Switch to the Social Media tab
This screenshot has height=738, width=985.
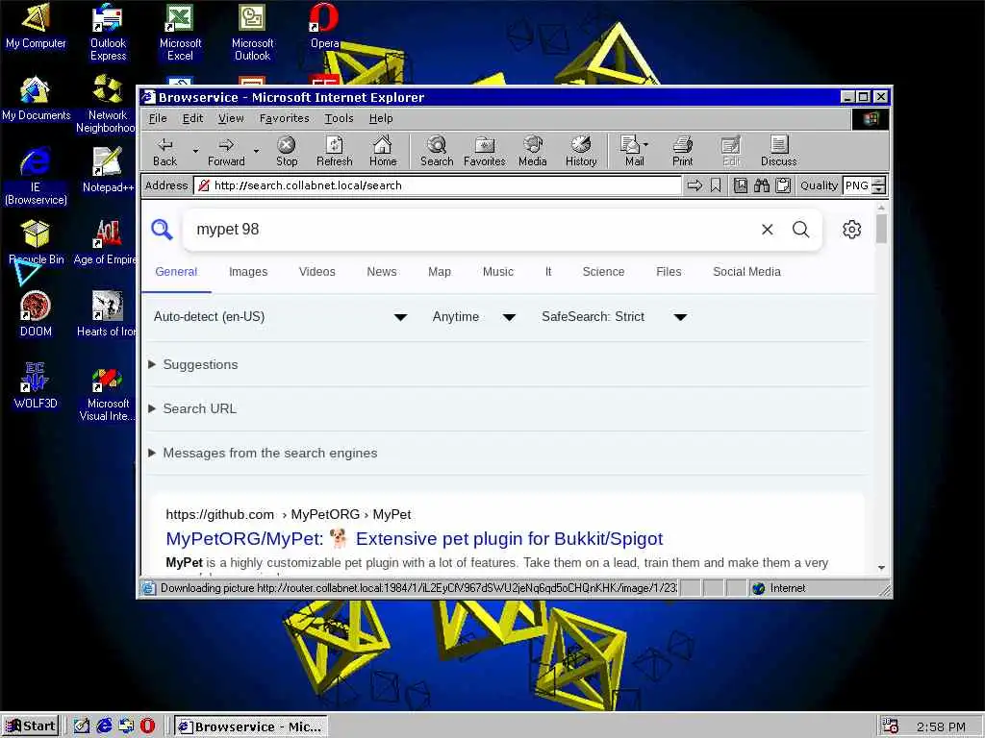click(746, 272)
